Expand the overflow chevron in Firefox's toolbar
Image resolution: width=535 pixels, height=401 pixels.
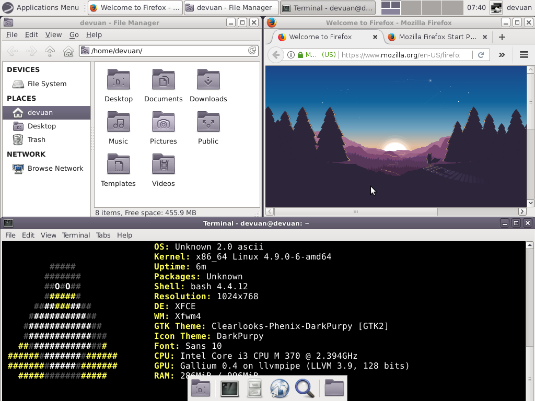[502, 55]
